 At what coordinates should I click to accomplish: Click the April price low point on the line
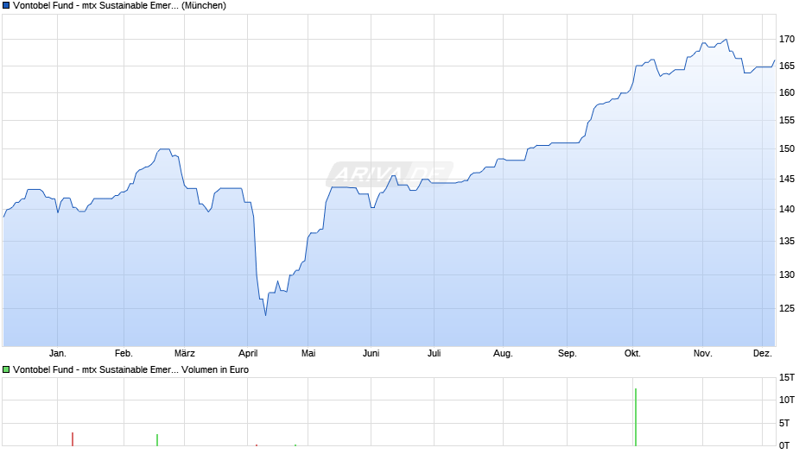point(266,315)
